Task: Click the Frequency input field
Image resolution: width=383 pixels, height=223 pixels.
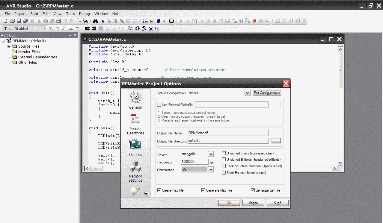Action: [x=195, y=162]
